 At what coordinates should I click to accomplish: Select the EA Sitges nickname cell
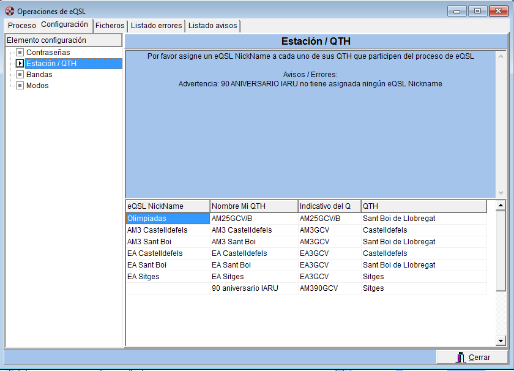point(167,277)
